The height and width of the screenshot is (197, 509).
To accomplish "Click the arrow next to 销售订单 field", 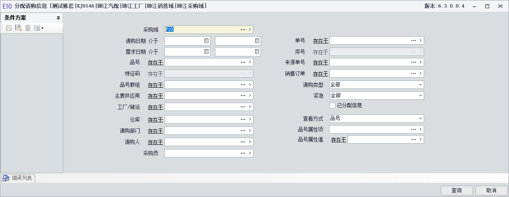I will tap(420, 73).
